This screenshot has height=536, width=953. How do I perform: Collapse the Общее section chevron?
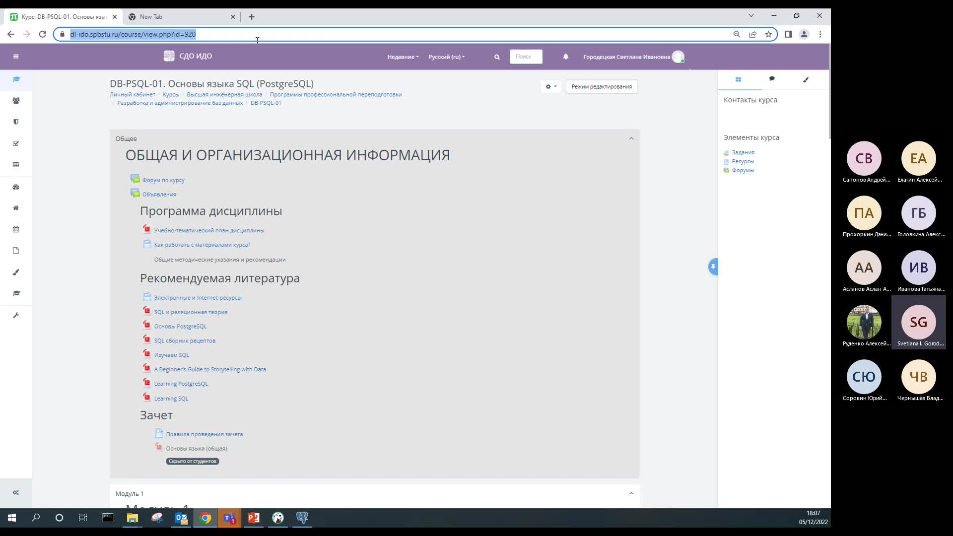click(x=631, y=138)
